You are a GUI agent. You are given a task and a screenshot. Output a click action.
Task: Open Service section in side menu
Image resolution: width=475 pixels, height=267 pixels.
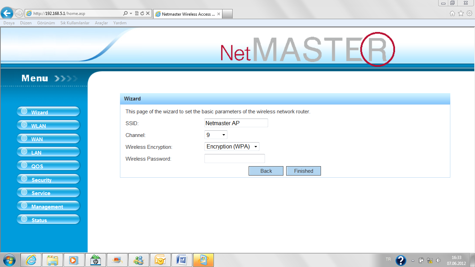48,193
